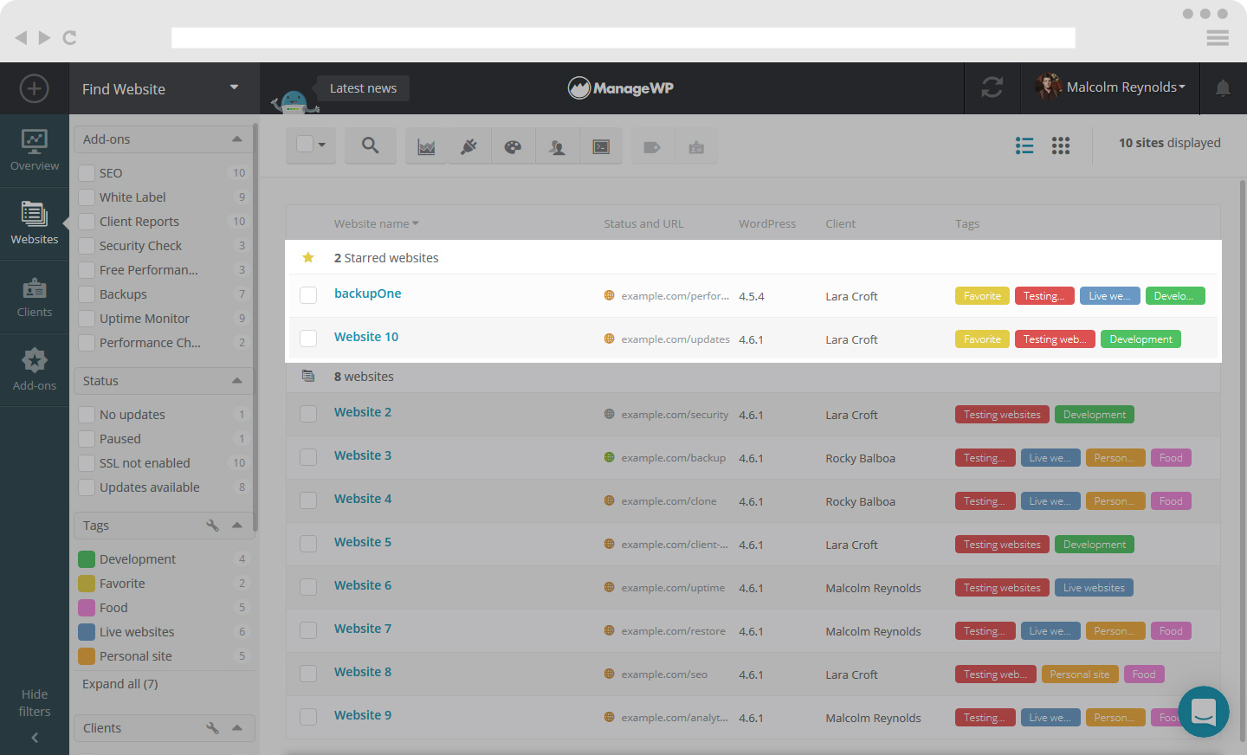Screen dimensions: 1247x755
Task: Click the wrench icon in Tags header
Action: click(212, 526)
